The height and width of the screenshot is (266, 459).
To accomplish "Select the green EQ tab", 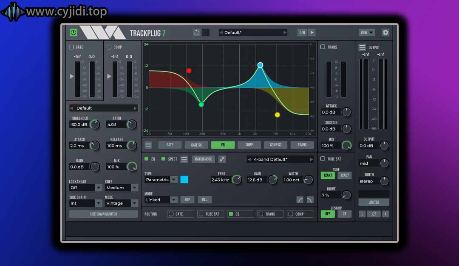I will tap(223, 145).
